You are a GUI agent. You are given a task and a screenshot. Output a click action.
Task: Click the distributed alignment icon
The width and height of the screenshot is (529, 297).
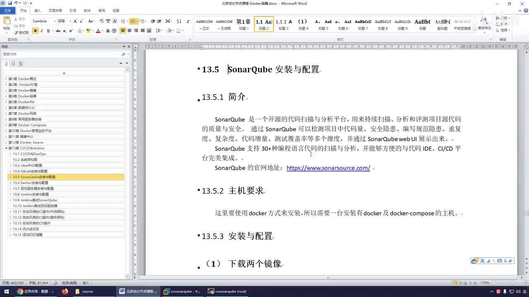(150, 31)
